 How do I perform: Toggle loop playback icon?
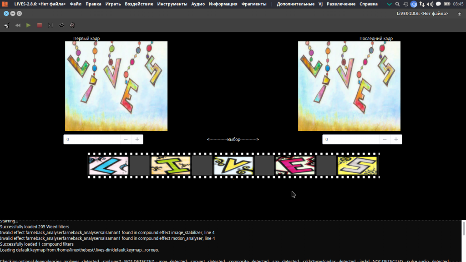pyautogui.click(x=61, y=25)
